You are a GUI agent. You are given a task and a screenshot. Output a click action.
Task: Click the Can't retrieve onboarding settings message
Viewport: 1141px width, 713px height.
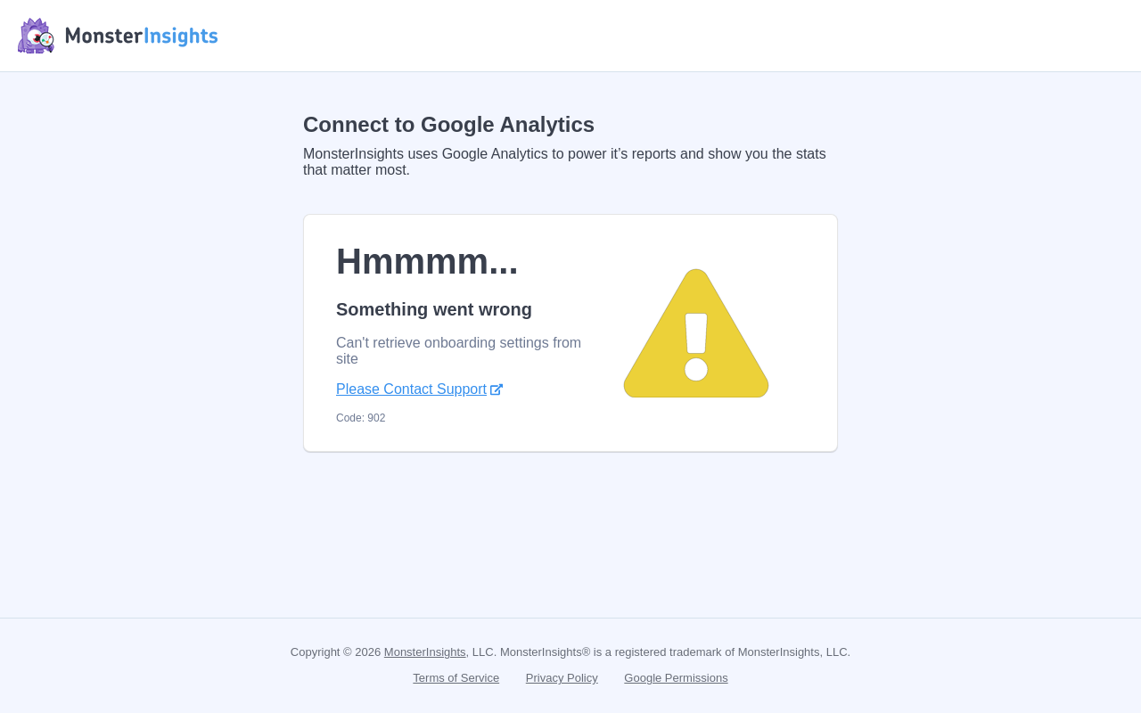point(458,351)
